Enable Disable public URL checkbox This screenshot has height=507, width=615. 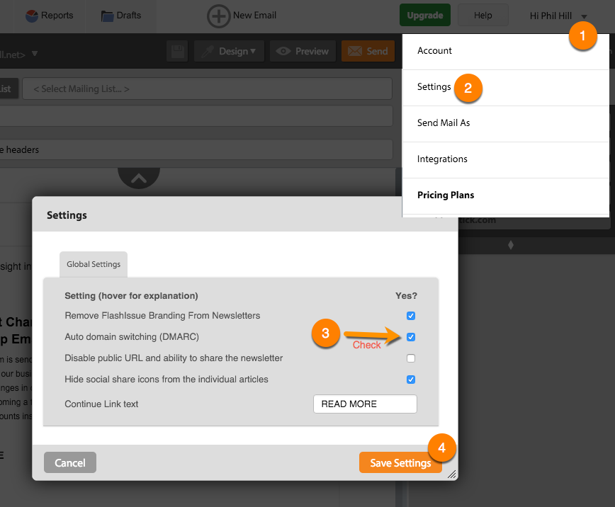pos(411,358)
